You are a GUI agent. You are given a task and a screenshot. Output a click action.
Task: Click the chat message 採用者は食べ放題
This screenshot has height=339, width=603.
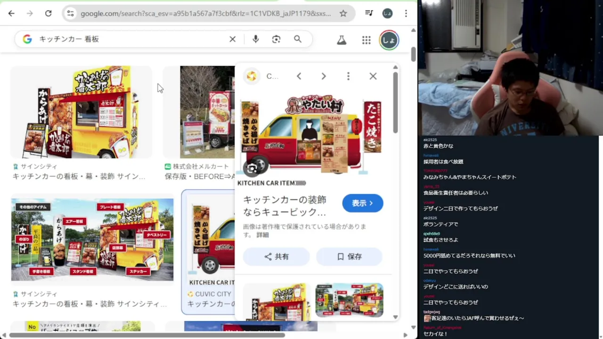coord(443,161)
